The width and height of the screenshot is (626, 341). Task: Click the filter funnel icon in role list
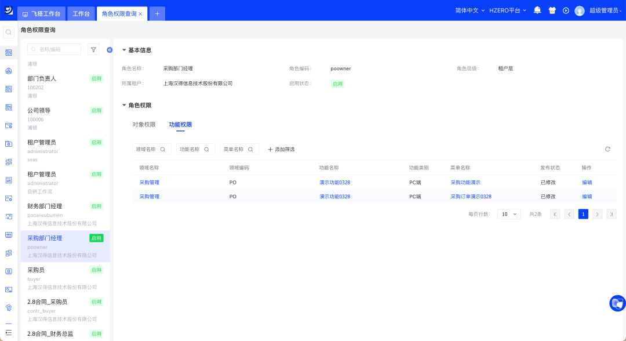[93, 49]
